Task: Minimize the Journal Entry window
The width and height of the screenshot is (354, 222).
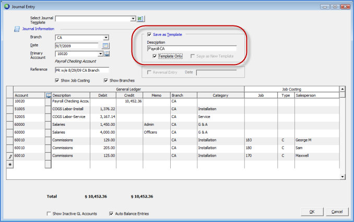Action: tap(325, 7)
